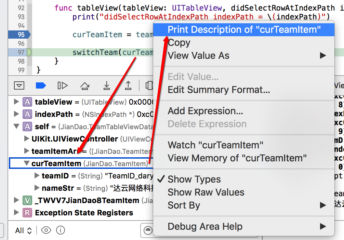
Task: Open the View Value As submenu
Action: point(244,55)
